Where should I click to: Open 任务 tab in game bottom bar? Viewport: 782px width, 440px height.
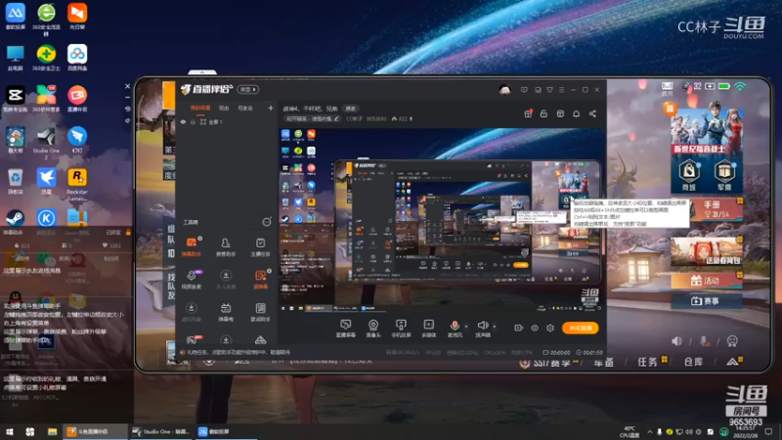(647, 362)
